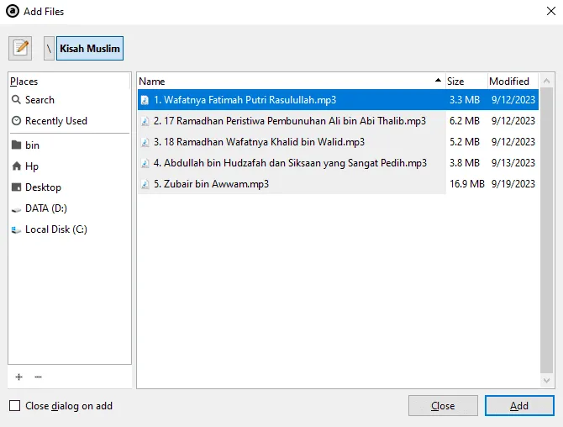Viewport: 563px width, 427px height.
Task: Click the pencil edit-path icon
Action: (x=20, y=48)
